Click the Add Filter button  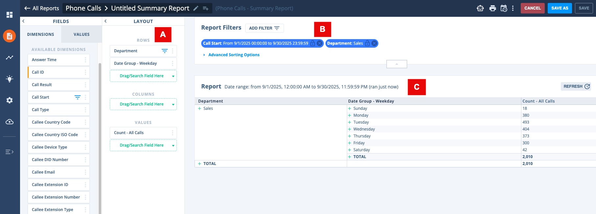[x=265, y=28]
